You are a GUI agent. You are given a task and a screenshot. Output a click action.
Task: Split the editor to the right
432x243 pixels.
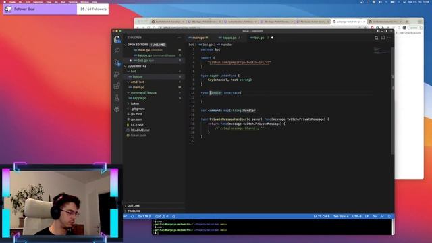coord(383,38)
